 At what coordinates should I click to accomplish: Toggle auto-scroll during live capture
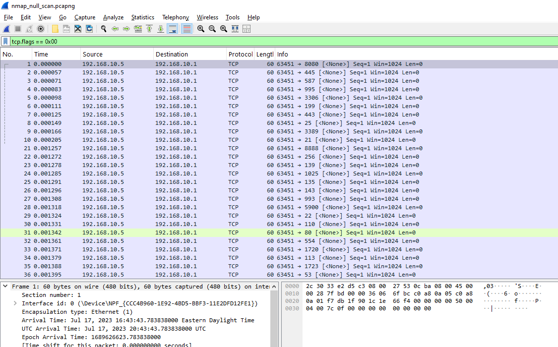click(x=171, y=28)
